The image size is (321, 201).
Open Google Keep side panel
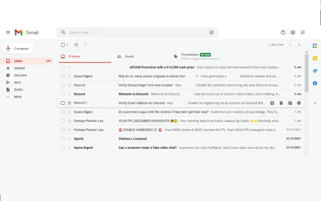click(315, 58)
